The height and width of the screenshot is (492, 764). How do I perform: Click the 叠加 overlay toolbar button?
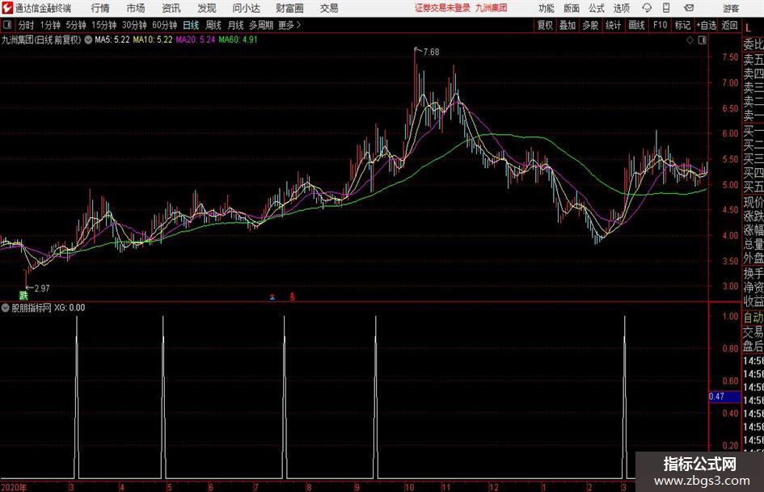point(568,25)
